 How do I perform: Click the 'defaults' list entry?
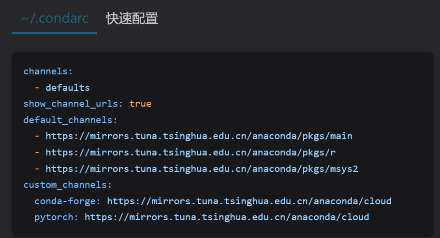coord(68,88)
